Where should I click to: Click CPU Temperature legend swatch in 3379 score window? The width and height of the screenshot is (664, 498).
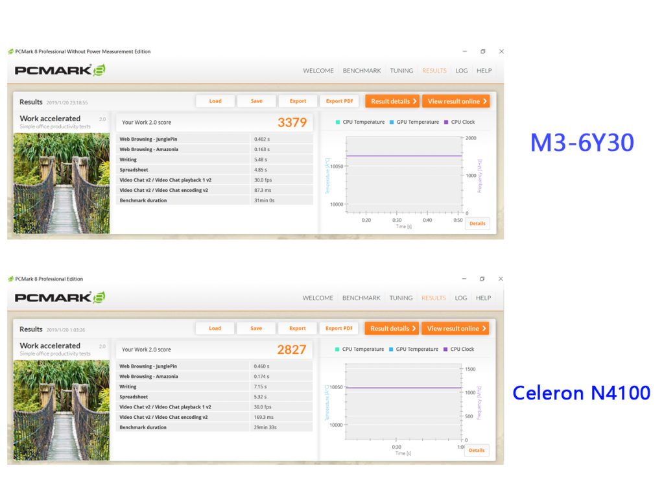coord(338,122)
